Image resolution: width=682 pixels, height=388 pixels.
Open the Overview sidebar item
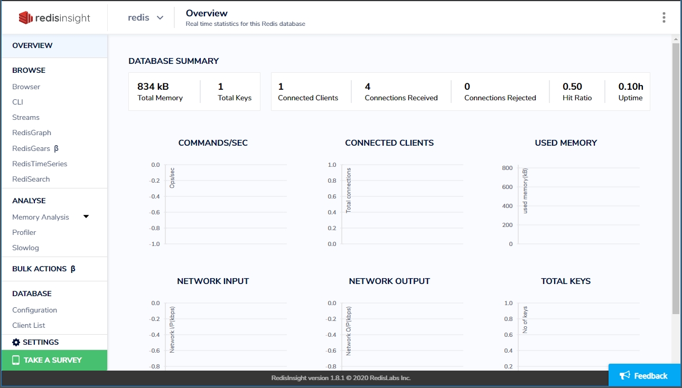32,45
